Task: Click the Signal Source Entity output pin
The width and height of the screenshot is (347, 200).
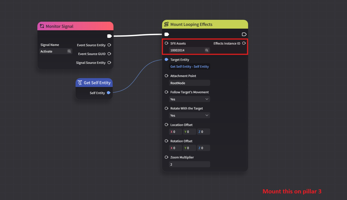Action: point(109,62)
